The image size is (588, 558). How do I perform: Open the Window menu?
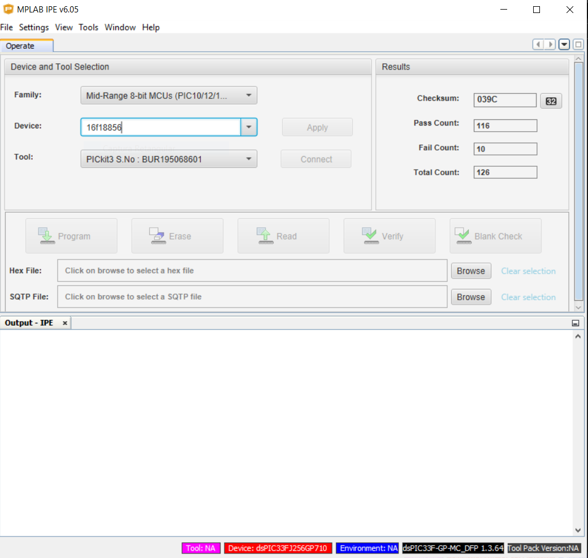coord(120,27)
